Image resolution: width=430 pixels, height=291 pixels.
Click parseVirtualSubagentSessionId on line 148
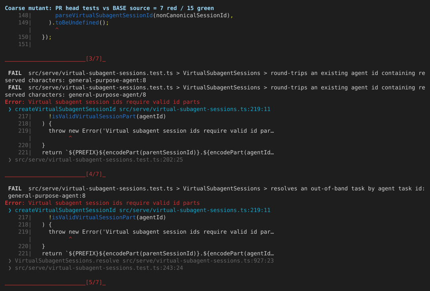[x=104, y=15]
